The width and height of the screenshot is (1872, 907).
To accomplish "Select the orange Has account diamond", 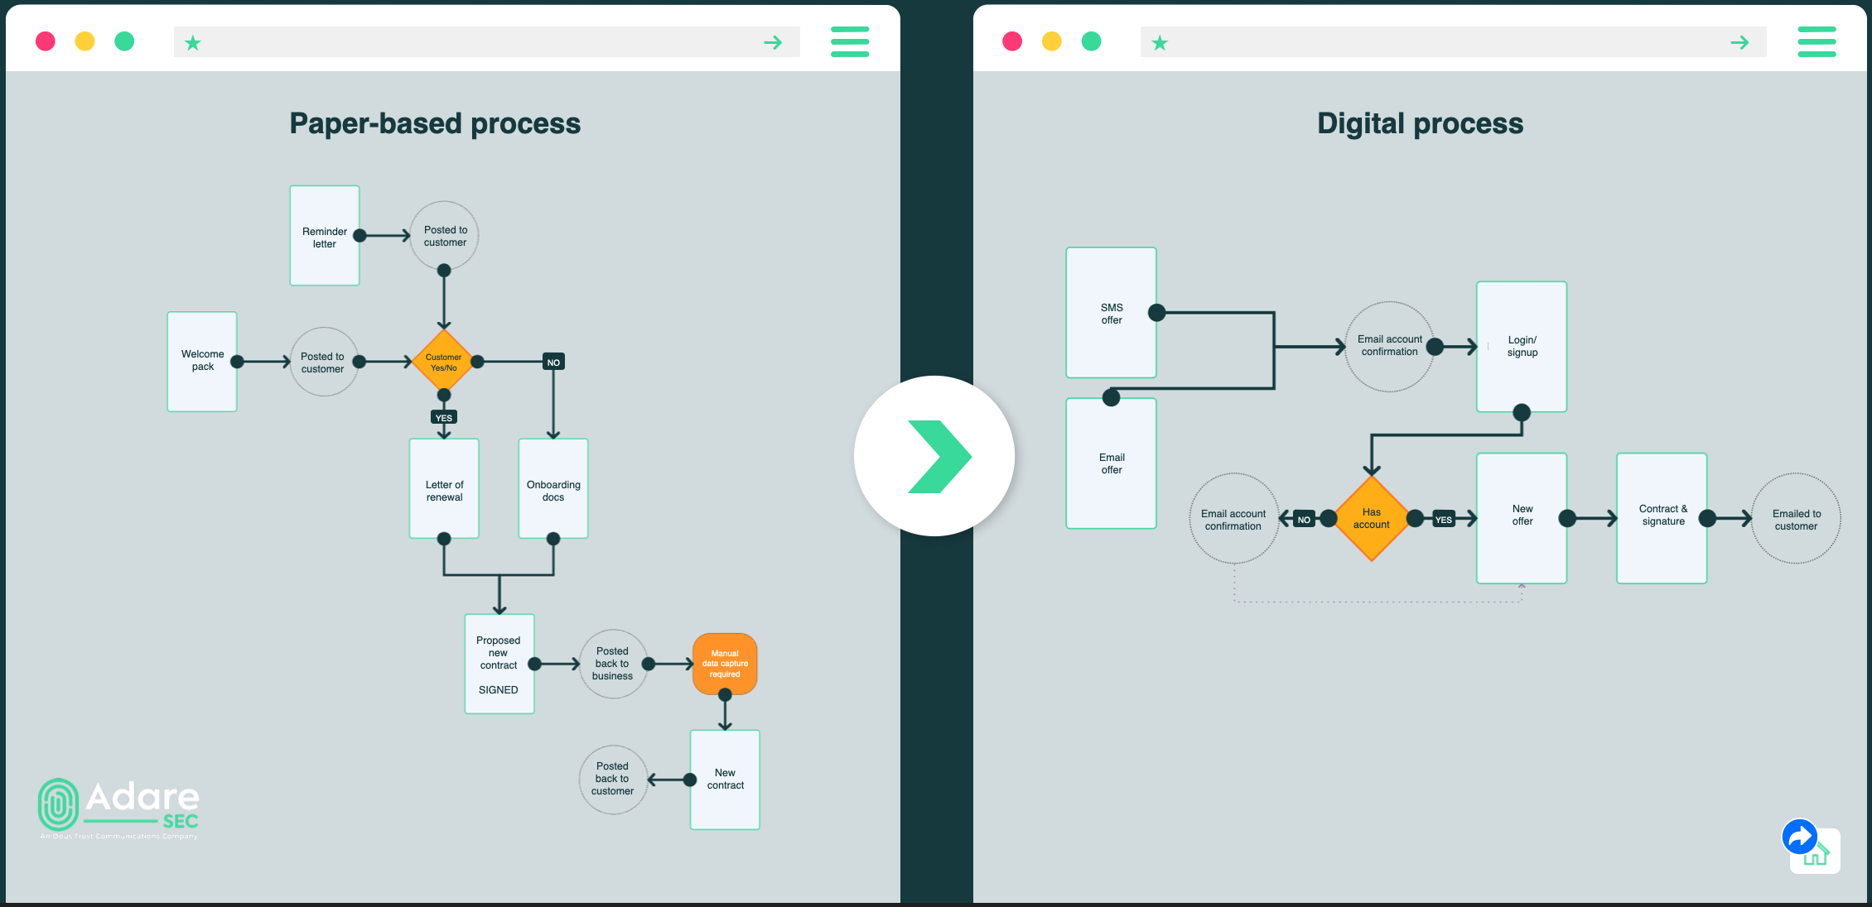I will click(x=1372, y=519).
